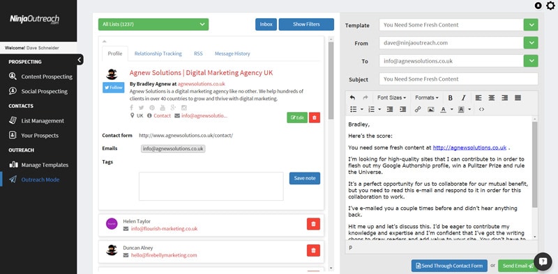Open Agnew Solutions' Twitter profile icon
The height and width of the screenshot is (274, 558).
pos(142,108)
